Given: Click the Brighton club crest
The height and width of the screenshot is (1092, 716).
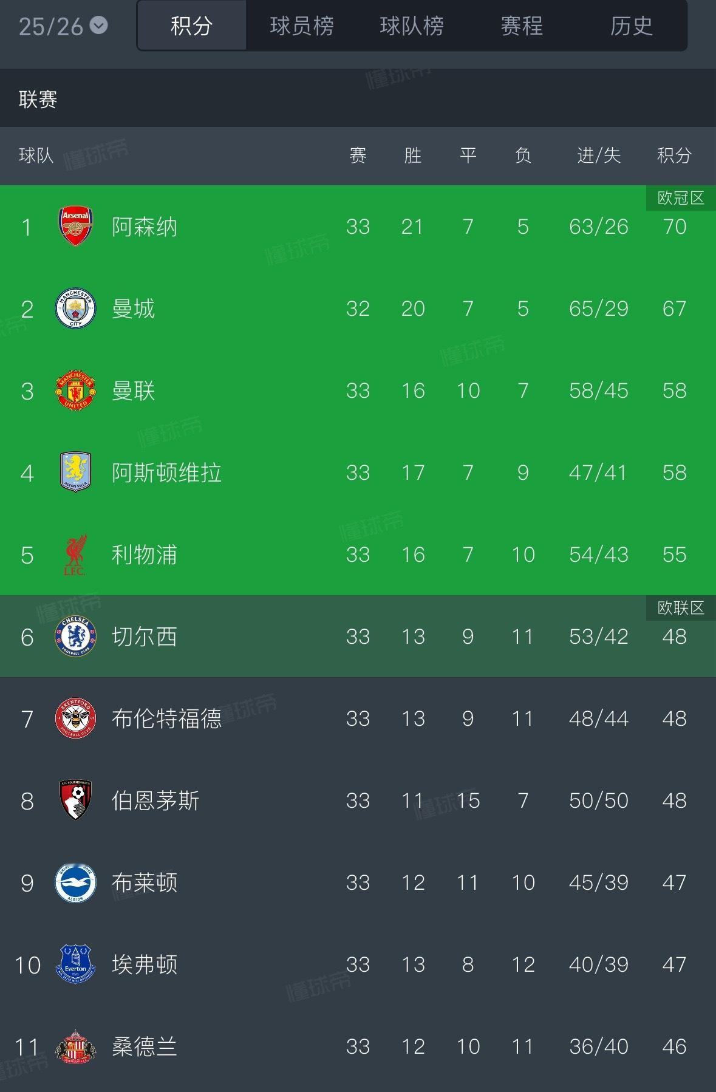Looking at the screenshot, I should click(75, 882).
